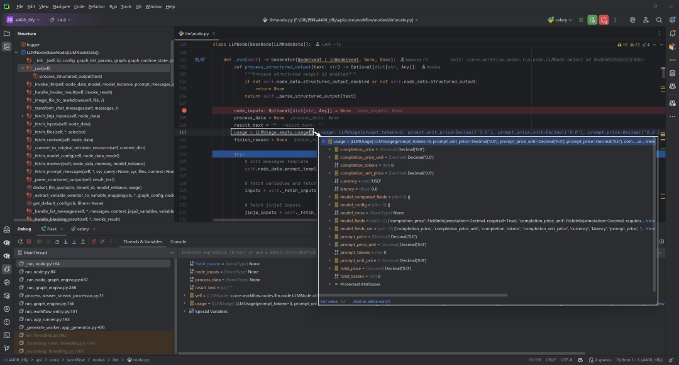The image size is (679, 365).
Task: Click Step Over in the debugger toolbar
Action: pyautogui.click(x=57, y=241)
